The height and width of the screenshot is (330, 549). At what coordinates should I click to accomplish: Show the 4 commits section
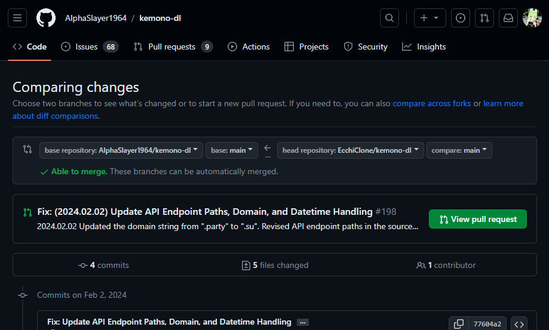point(103,266)
